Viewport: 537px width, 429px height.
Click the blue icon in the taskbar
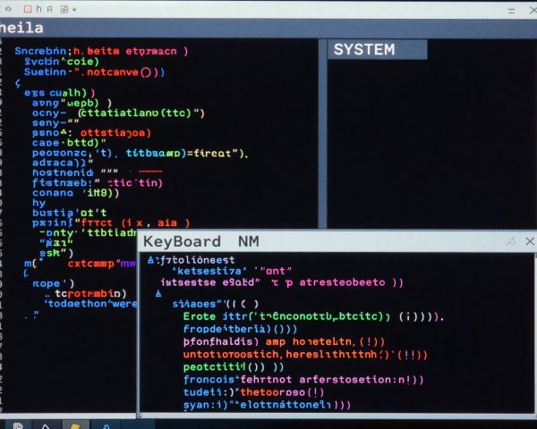tap(106, 426)
